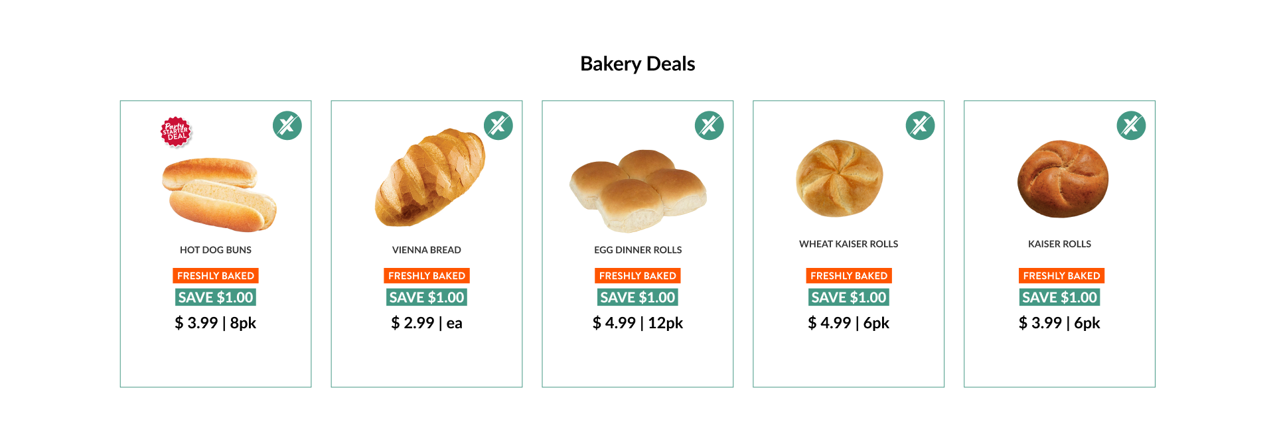Select the WHEAT KAISER ROLLS product title
The image size is (1275, 445).
coord(849,244)
